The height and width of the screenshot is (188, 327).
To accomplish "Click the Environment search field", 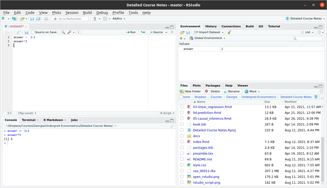I will 307,39.
